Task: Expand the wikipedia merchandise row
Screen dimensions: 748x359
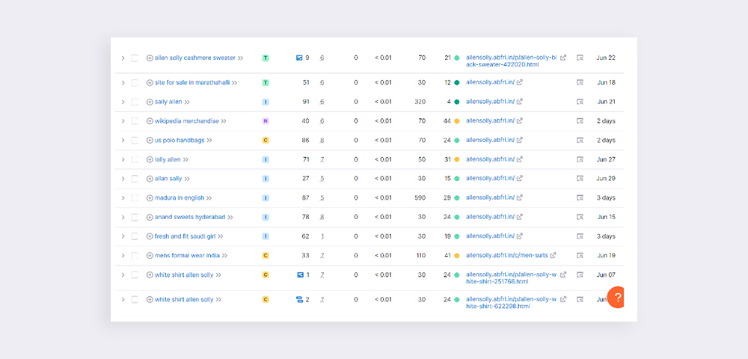Action: point(123,121)
